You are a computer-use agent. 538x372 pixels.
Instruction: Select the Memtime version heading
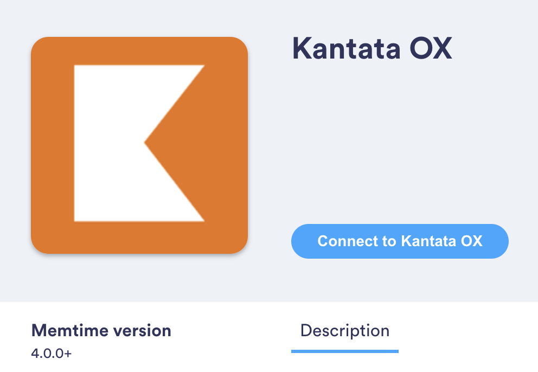[x=101, y=330]
